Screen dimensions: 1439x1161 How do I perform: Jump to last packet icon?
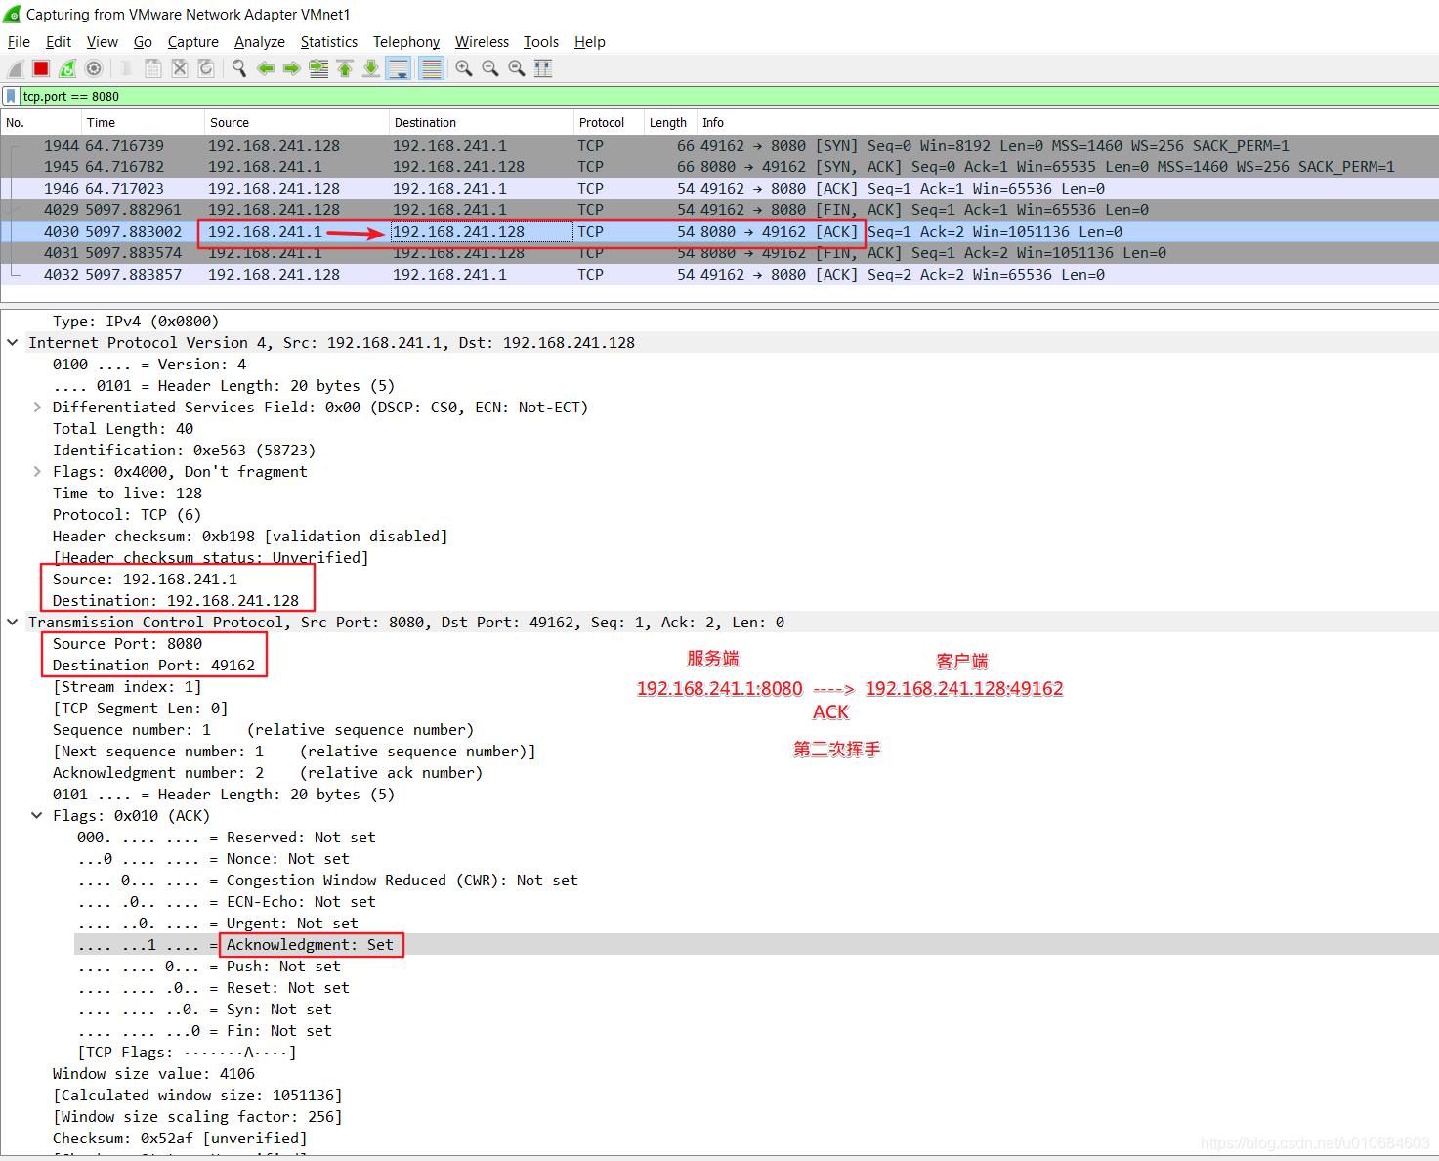pos(371,68)
